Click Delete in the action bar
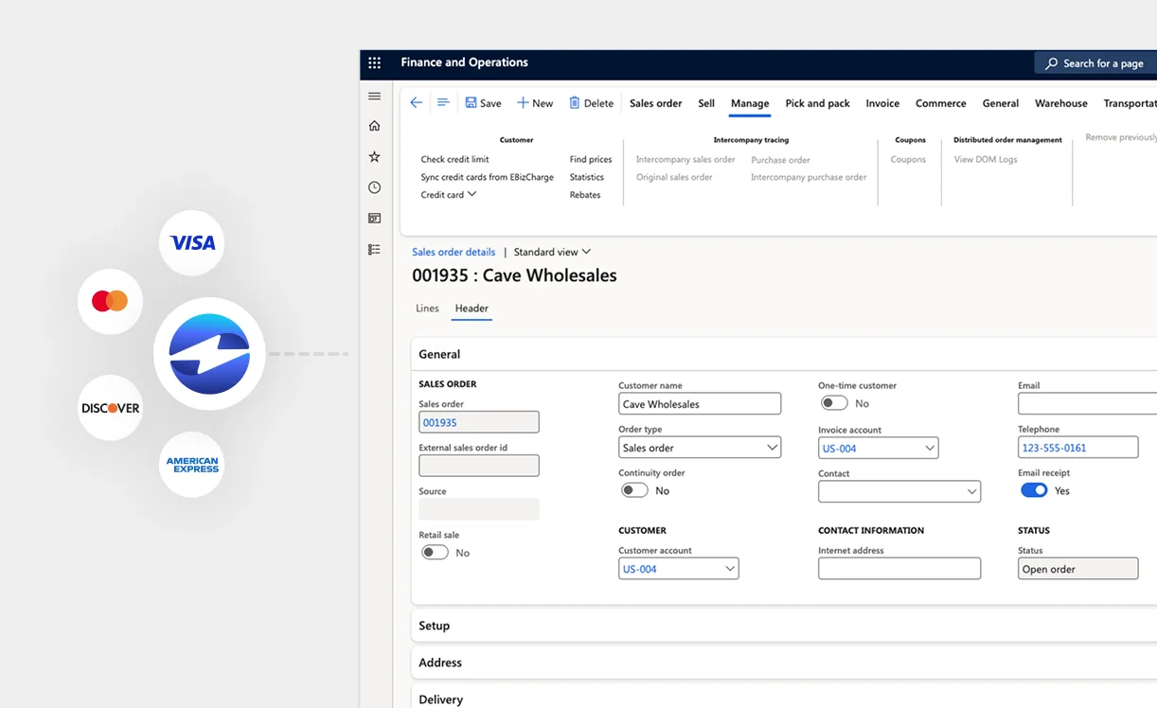This screenshot has width=1157, height=708. tap(591, 103)
